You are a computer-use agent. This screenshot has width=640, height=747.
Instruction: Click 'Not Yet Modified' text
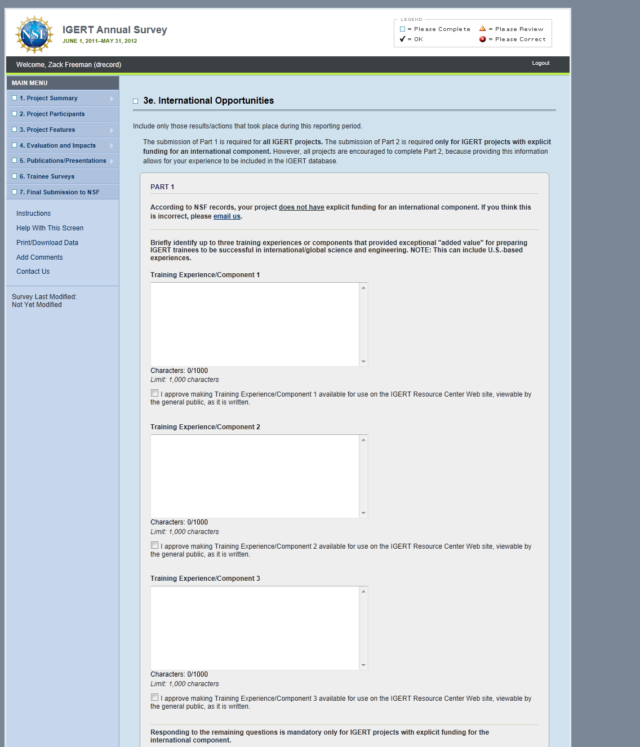pos(37,305)
